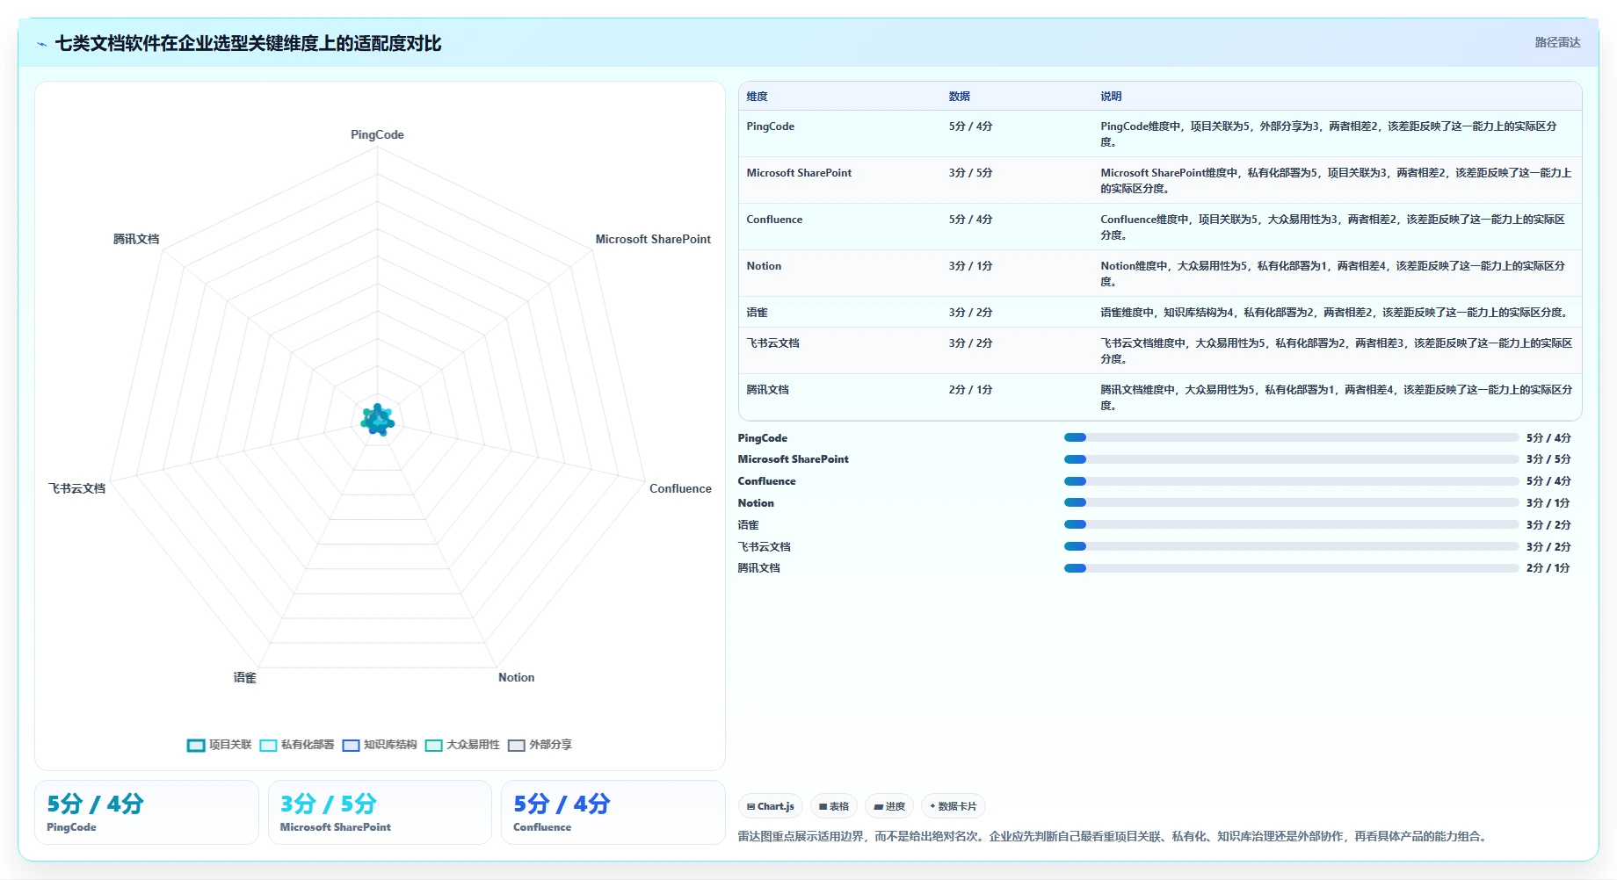
Task: Click the 腾讯文档 progress bar
Action: coord(1291,568)
